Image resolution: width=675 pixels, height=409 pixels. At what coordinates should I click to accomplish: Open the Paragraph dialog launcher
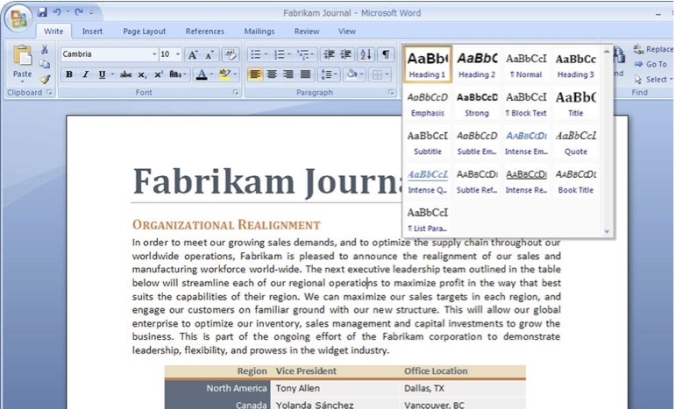(x=391, y=92)
